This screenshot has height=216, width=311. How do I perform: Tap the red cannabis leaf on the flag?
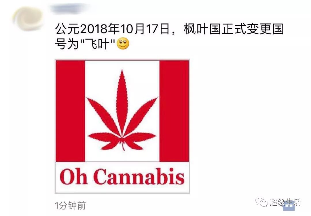tap(122, 110)
